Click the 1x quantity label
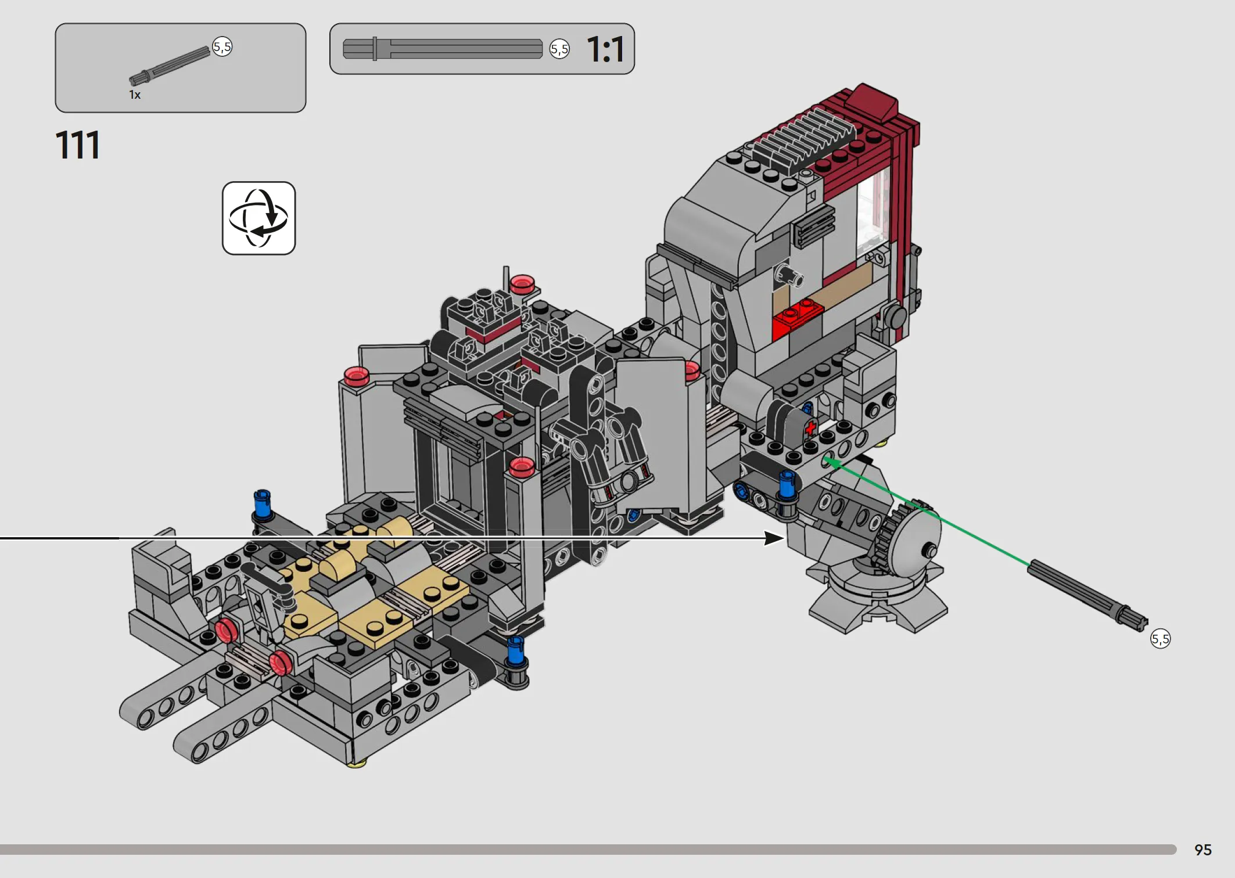1235x878 pixels. coord(135,95)
